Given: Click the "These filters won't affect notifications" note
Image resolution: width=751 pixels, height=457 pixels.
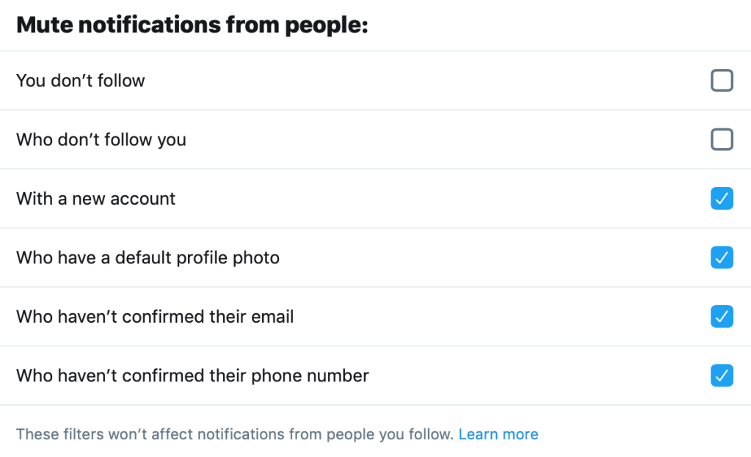Looking at the screenshot, I should coord(234,434).
